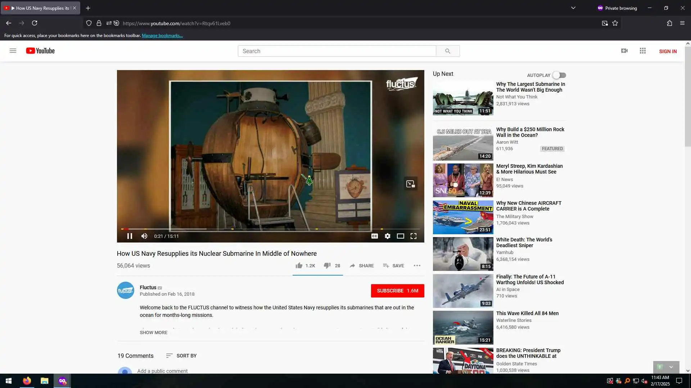Open the comments SORT BY dropdown
Image resolution: width=691 pixels, height=388 pixels.
(181, 356)
